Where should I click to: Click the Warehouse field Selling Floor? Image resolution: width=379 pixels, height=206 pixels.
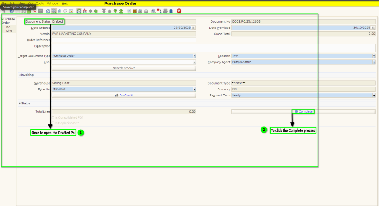click(x=124, y=83)
